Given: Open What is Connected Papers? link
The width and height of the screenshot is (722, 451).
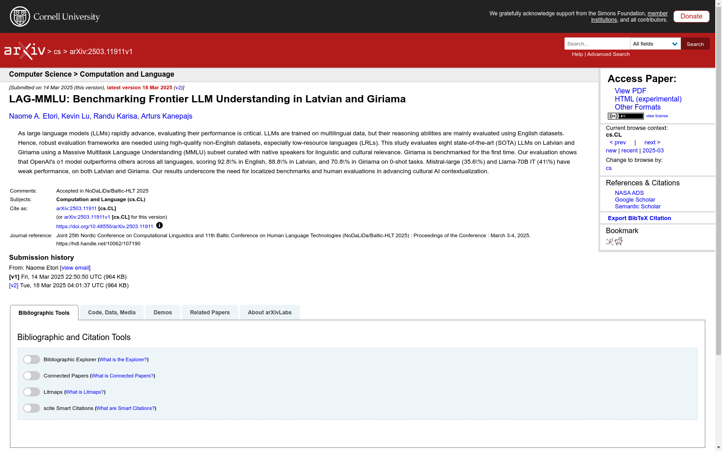Looking at the screenshot, I should (123, 376).
